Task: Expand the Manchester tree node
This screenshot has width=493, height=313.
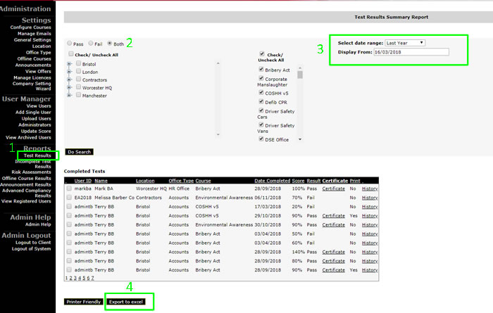Action: tap(69, 96)
